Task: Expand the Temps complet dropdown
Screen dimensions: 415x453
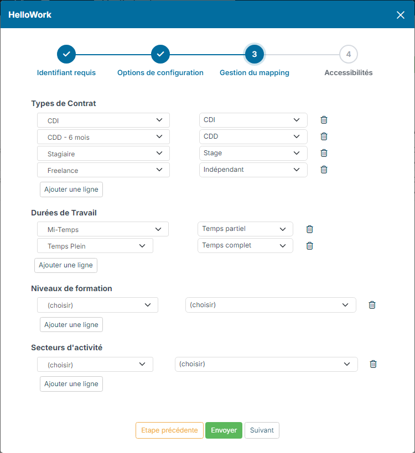Action: click(246, 246)
